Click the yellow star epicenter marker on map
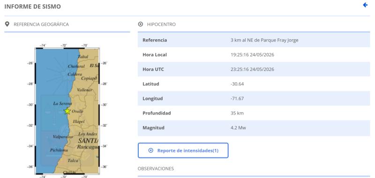Viewport: 375px width, 178px height. pyautogui.click(x=67, y=111)
